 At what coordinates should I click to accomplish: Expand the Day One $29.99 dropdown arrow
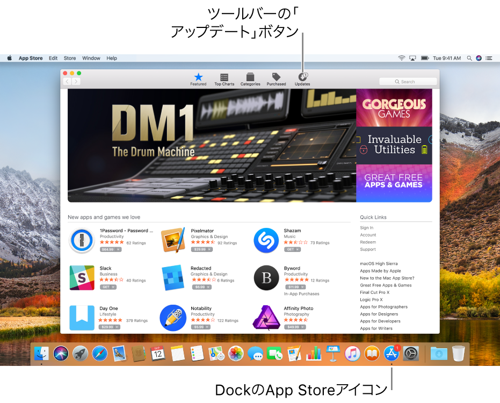pos(117,327)
